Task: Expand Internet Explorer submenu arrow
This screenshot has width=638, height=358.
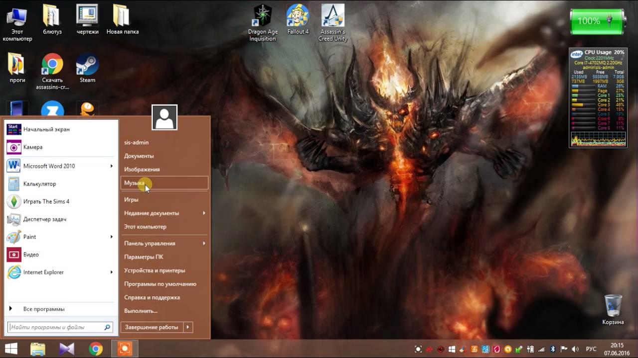Action: coord(112,272)
